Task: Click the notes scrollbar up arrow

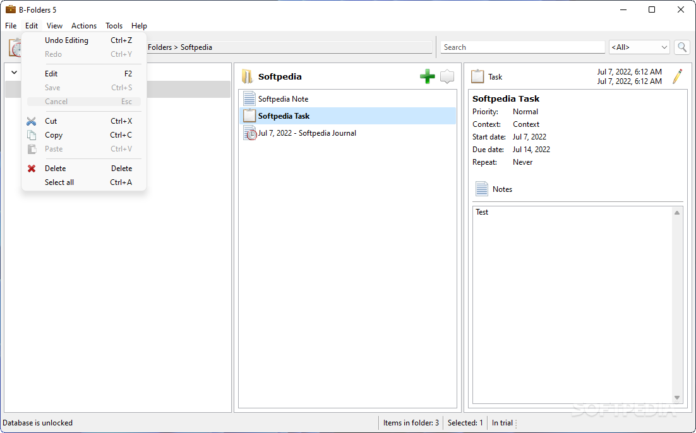Action: click(x=677, y=213)
